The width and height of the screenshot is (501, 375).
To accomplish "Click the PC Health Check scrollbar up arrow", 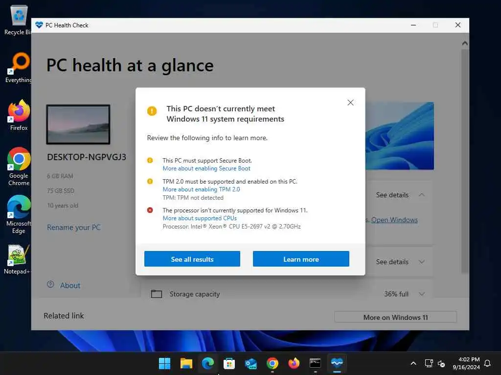I will tap(465, 43).
